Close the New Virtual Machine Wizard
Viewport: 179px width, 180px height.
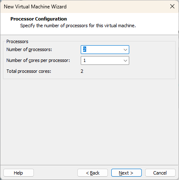point(172,6)
